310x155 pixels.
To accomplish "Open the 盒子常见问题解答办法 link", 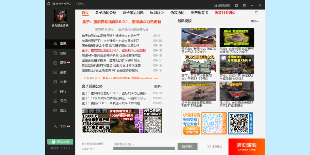I will tap(133, 29).
